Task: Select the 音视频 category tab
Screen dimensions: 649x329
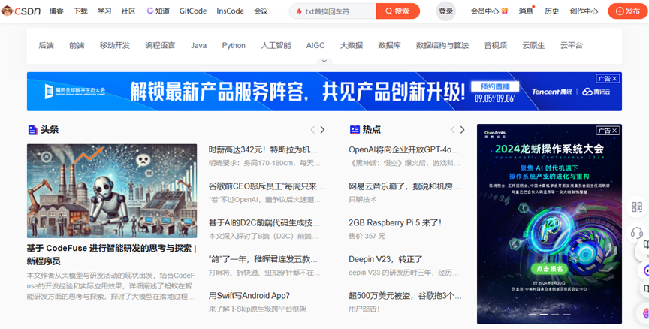Action: click(496, 46)
